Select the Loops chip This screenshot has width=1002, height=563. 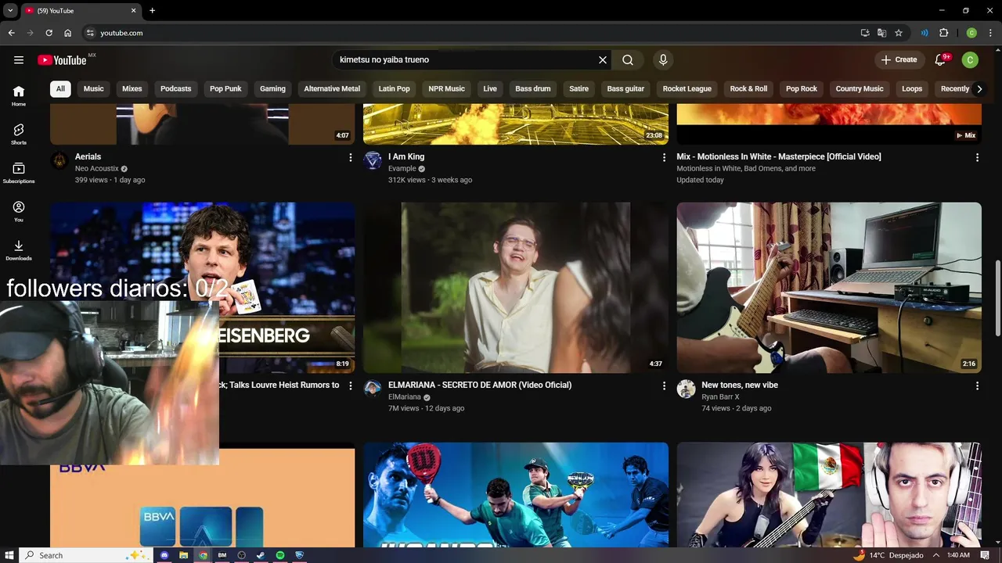(912, 88)
